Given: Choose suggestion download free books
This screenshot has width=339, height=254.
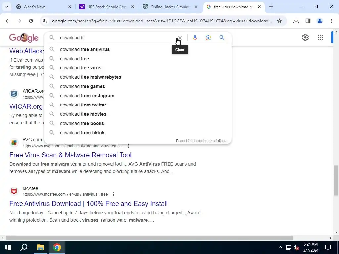Looking at the screenshot, I should coord(138,124).
